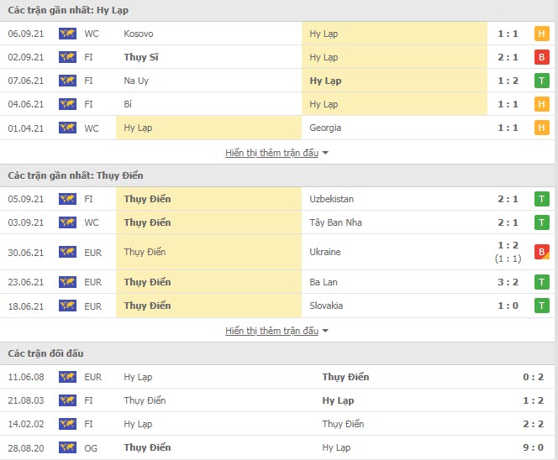Click the world flag icon beside the Kosovo match
Image resolution: width=558 pixels, height=460 pixels.
click(67, 34)
